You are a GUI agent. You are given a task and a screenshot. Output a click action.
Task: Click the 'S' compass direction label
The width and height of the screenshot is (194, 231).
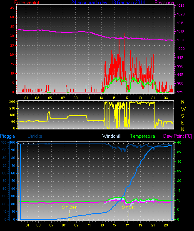[182, 116]
